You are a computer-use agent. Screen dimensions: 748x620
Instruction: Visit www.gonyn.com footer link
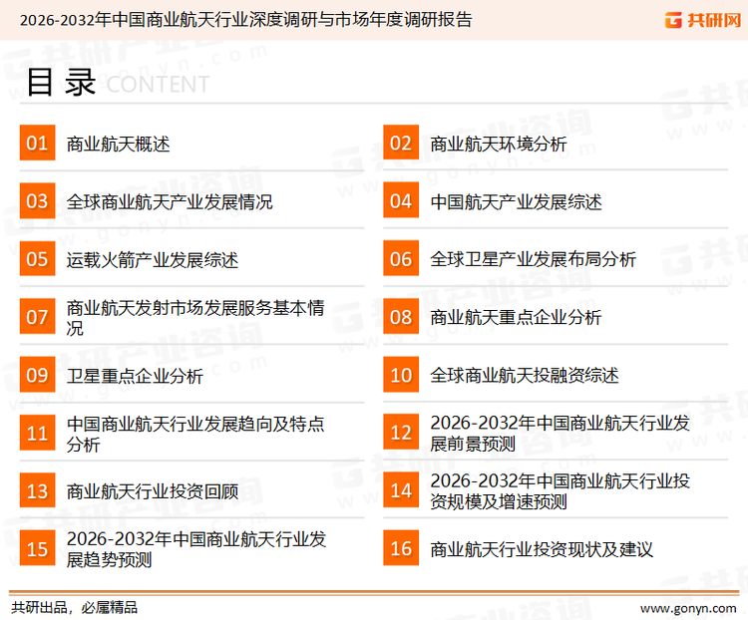688,609
